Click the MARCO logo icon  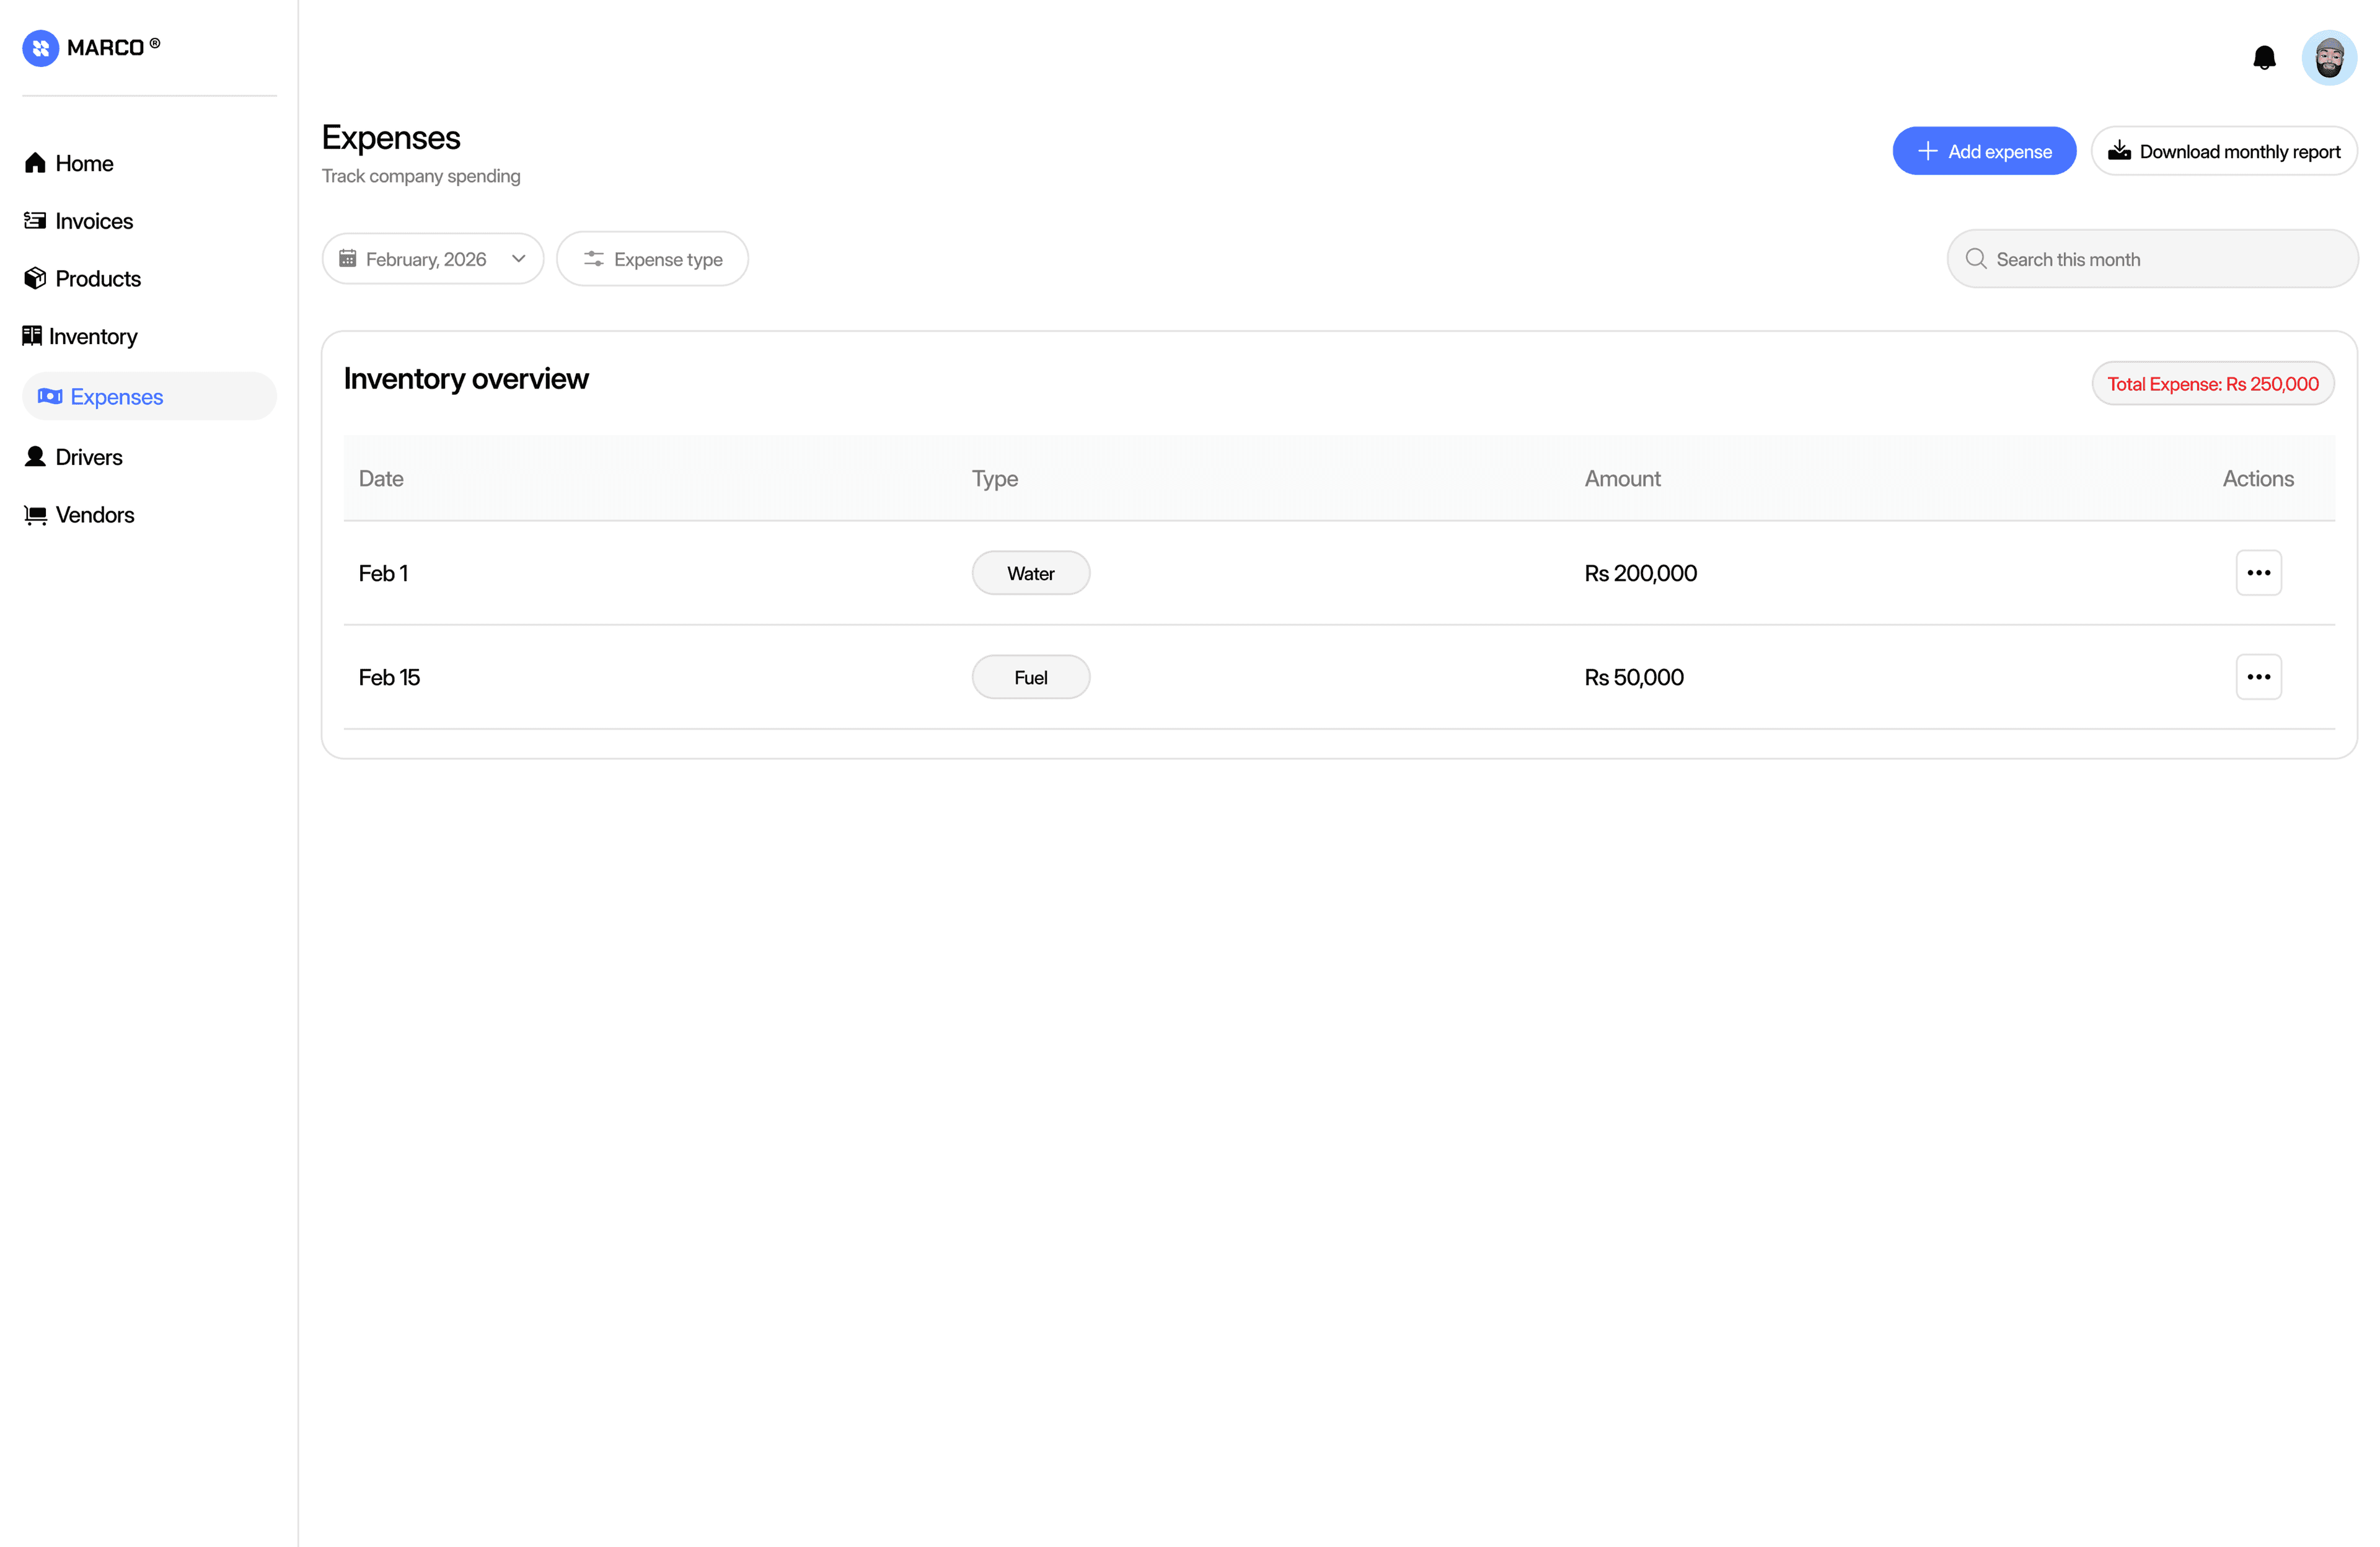pyautogui.click(x=41, y=48)
